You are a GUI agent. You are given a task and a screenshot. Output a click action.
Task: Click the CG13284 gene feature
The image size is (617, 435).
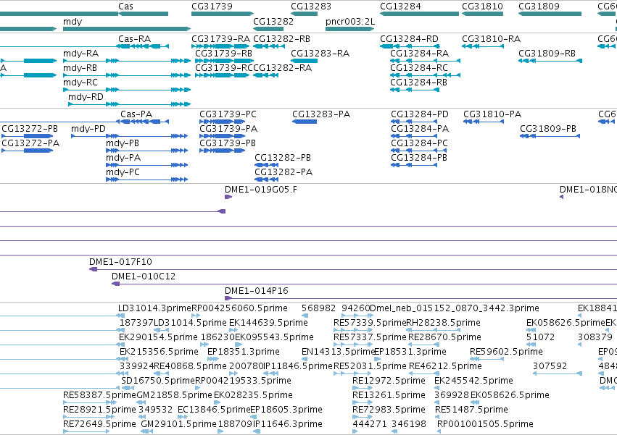[x=420, y=14]
